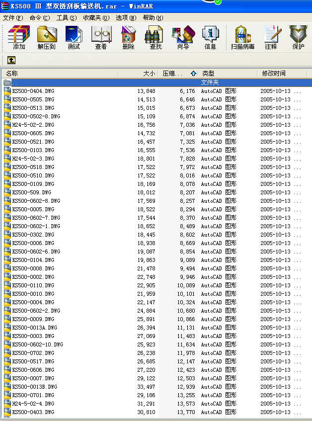312x421 pixels.
Task: Select file H24-5-02-3.DWG
Action: 33,159
